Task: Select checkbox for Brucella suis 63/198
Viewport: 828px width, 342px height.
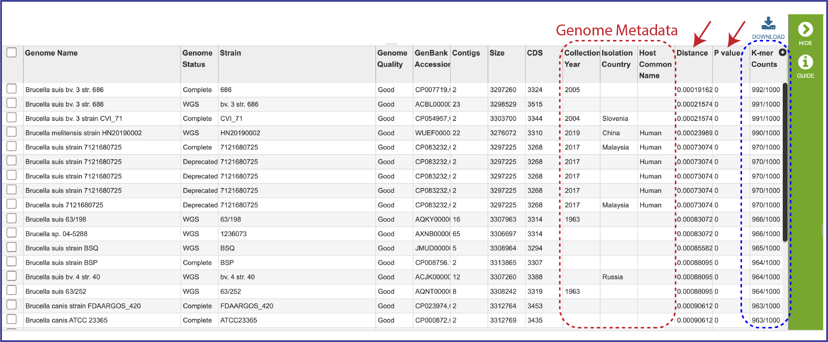Action: click(12, 218)
